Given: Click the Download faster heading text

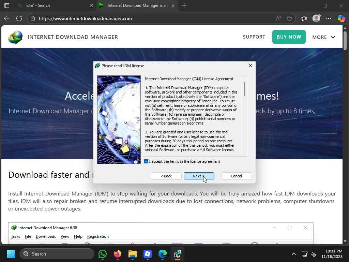Looking at the screenshot, I should [50, 175].
